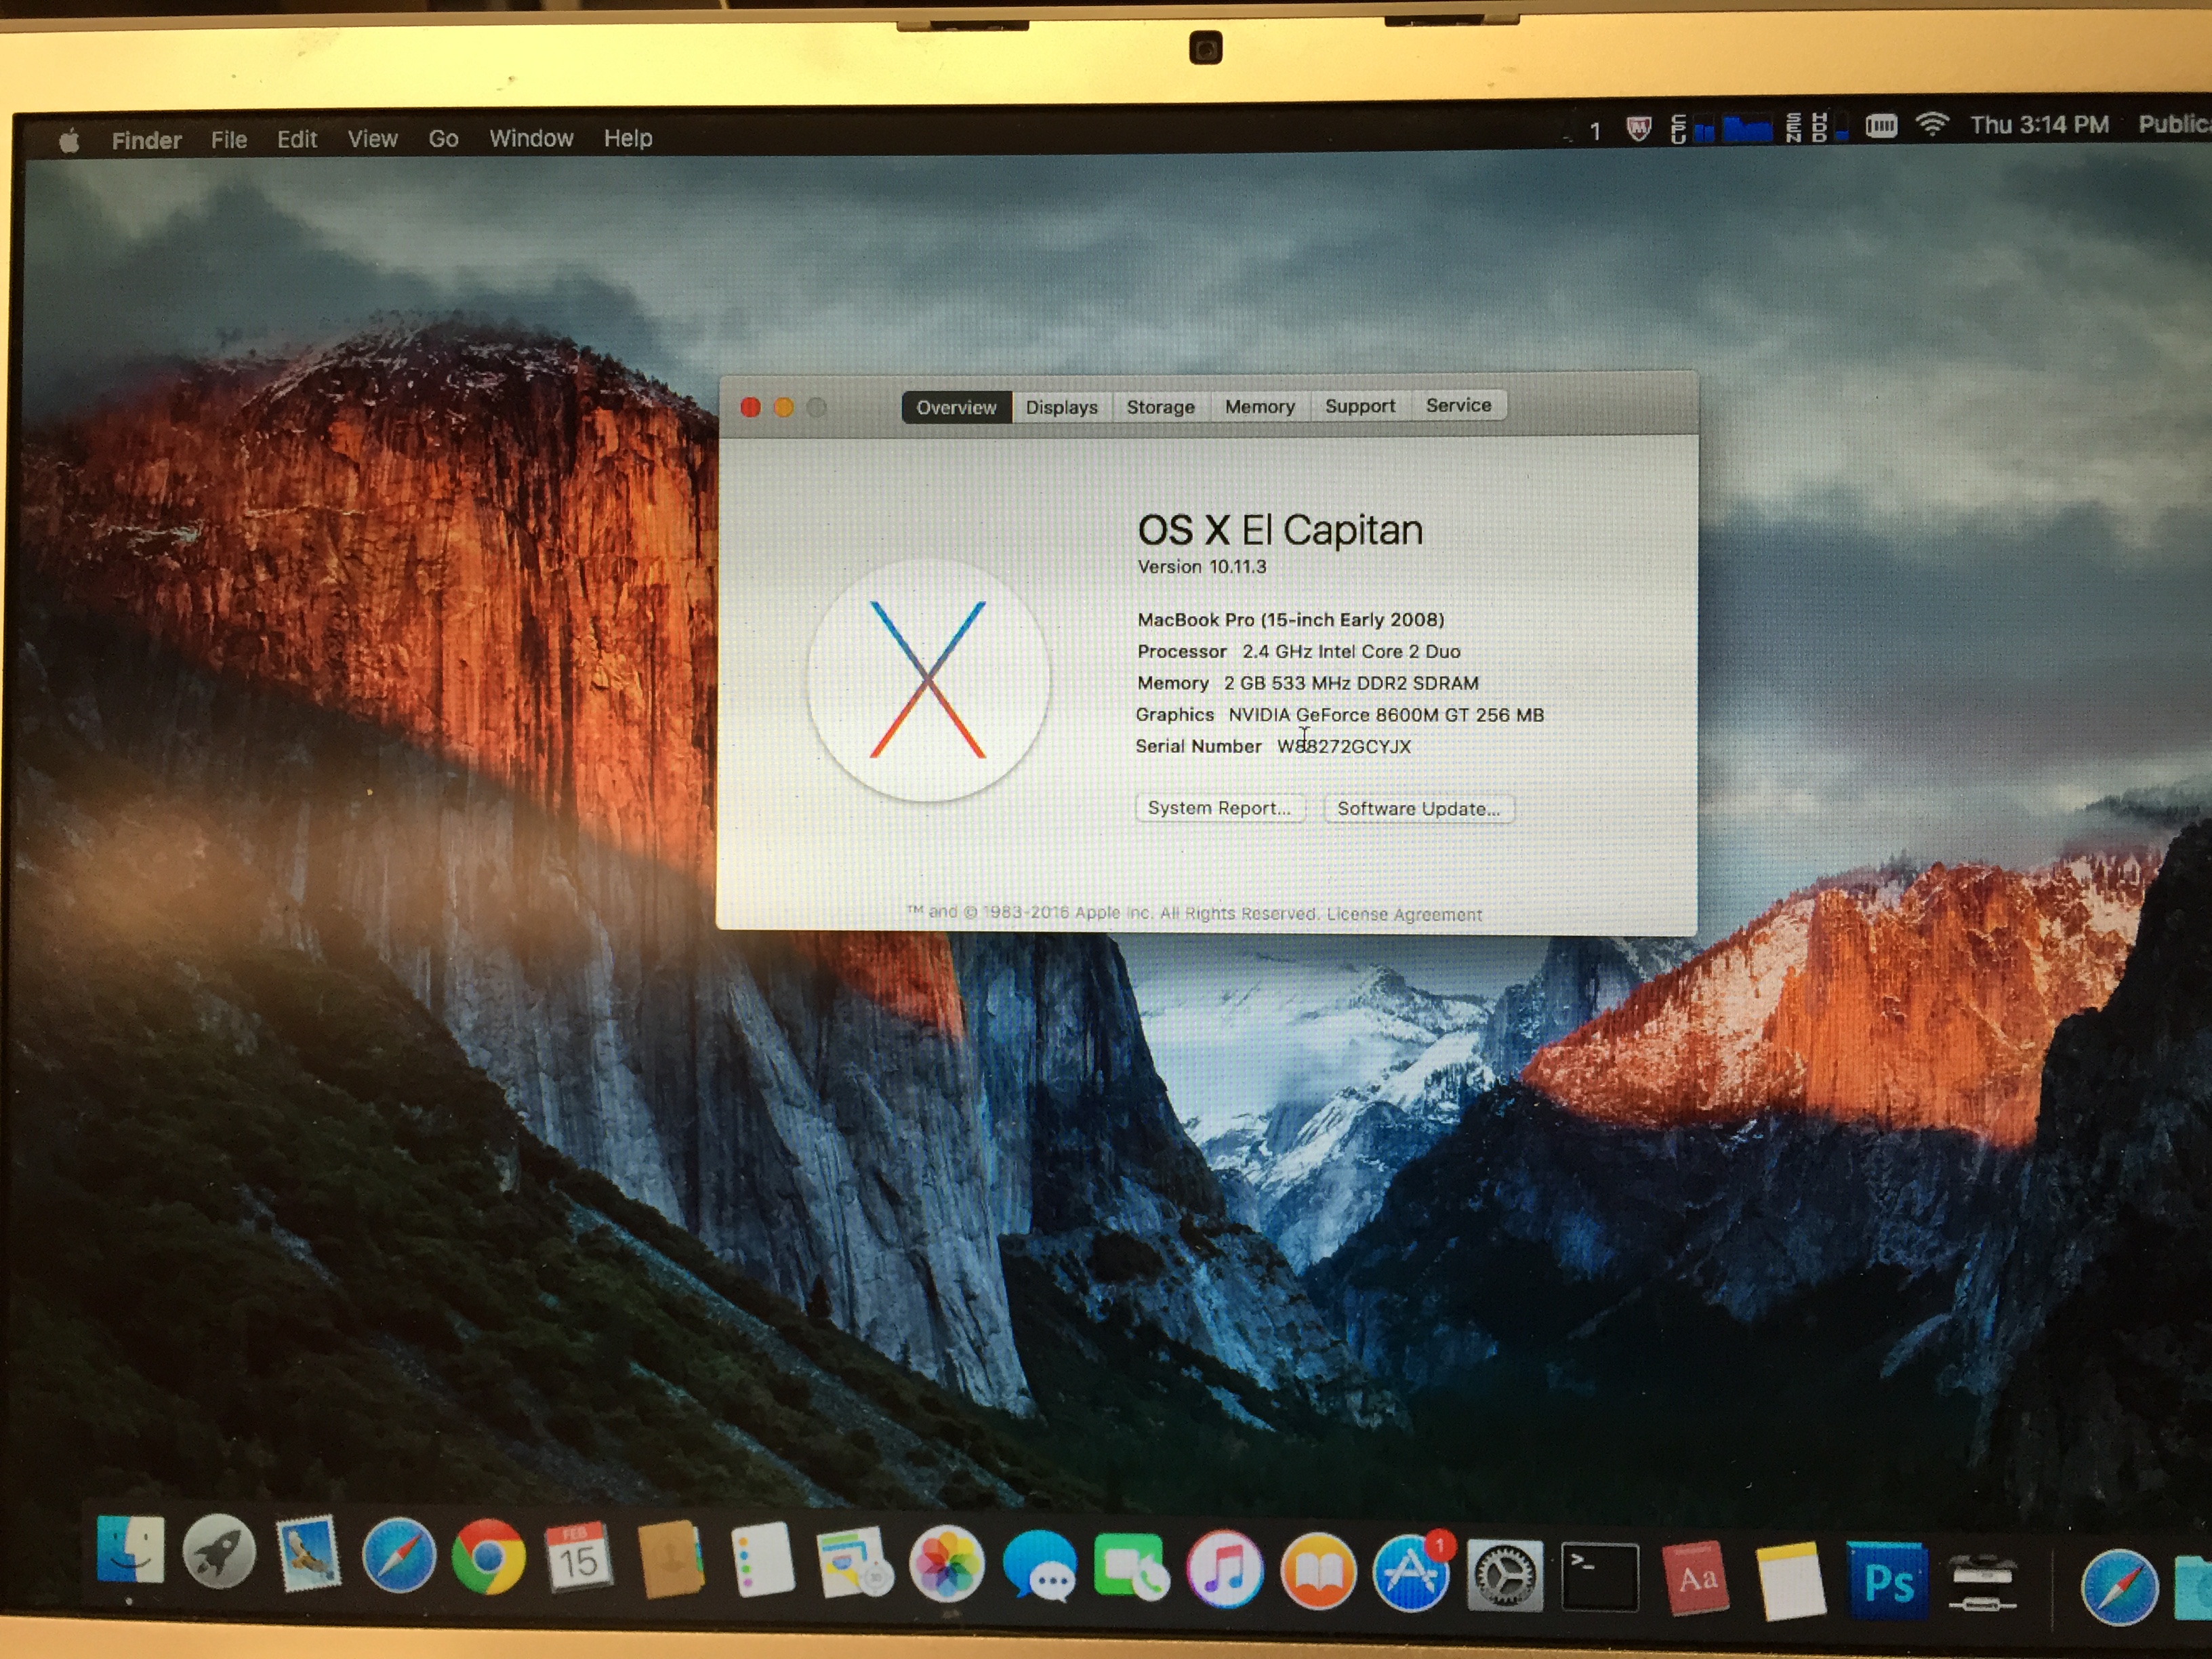The height and width of the screenshot is (1659, 2212).
Task: Open System Preferences gear icon
Action: point(1505,1575)
